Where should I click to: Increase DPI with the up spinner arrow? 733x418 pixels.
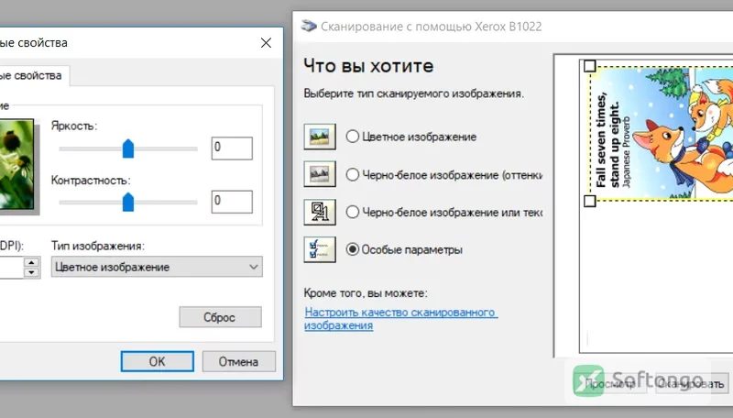tap(31, 262)
